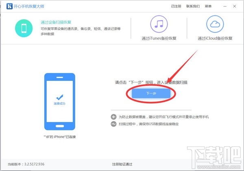
Task: Click the USB cable tip icon
Action: (x=113, y=123)
